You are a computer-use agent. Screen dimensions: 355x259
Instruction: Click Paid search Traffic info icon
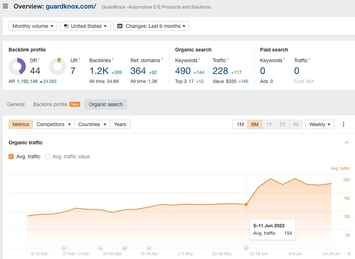pos(310,59)
